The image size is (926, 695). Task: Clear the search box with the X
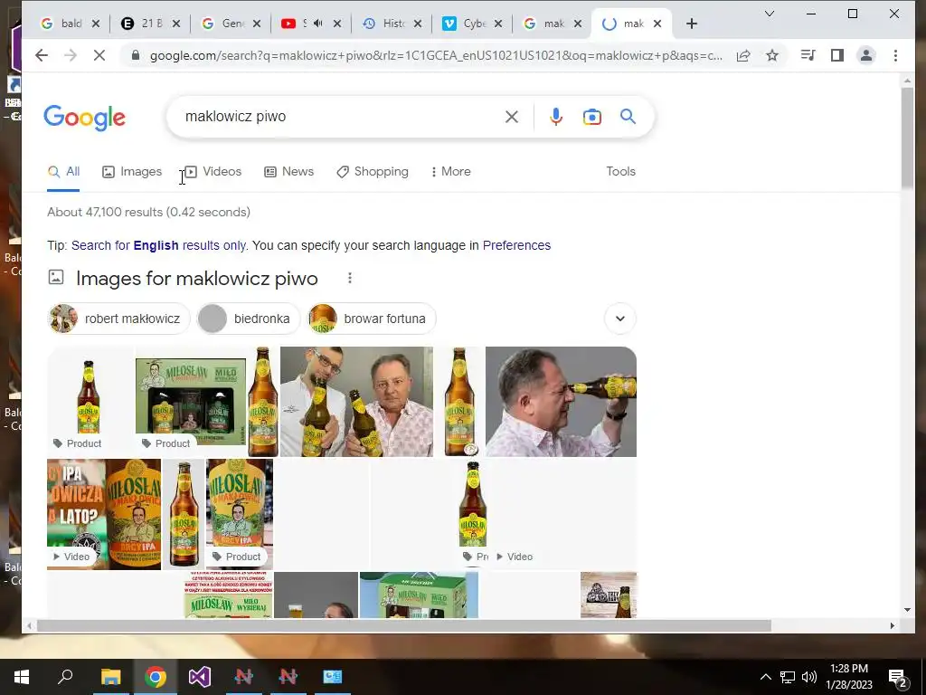[512, 117]
